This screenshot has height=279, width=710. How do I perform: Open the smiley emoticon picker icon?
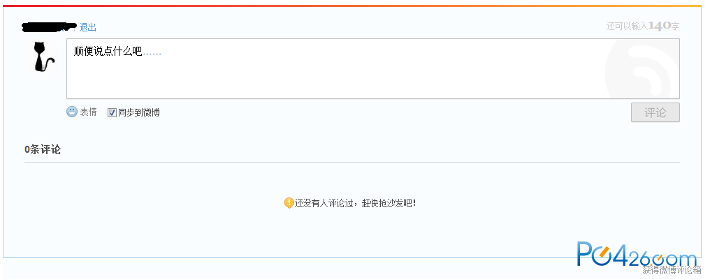(72, 112)
